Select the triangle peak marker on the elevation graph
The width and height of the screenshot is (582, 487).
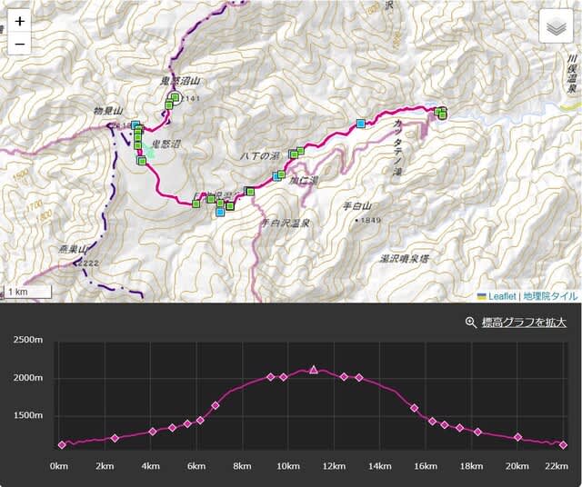coord(314,370)
